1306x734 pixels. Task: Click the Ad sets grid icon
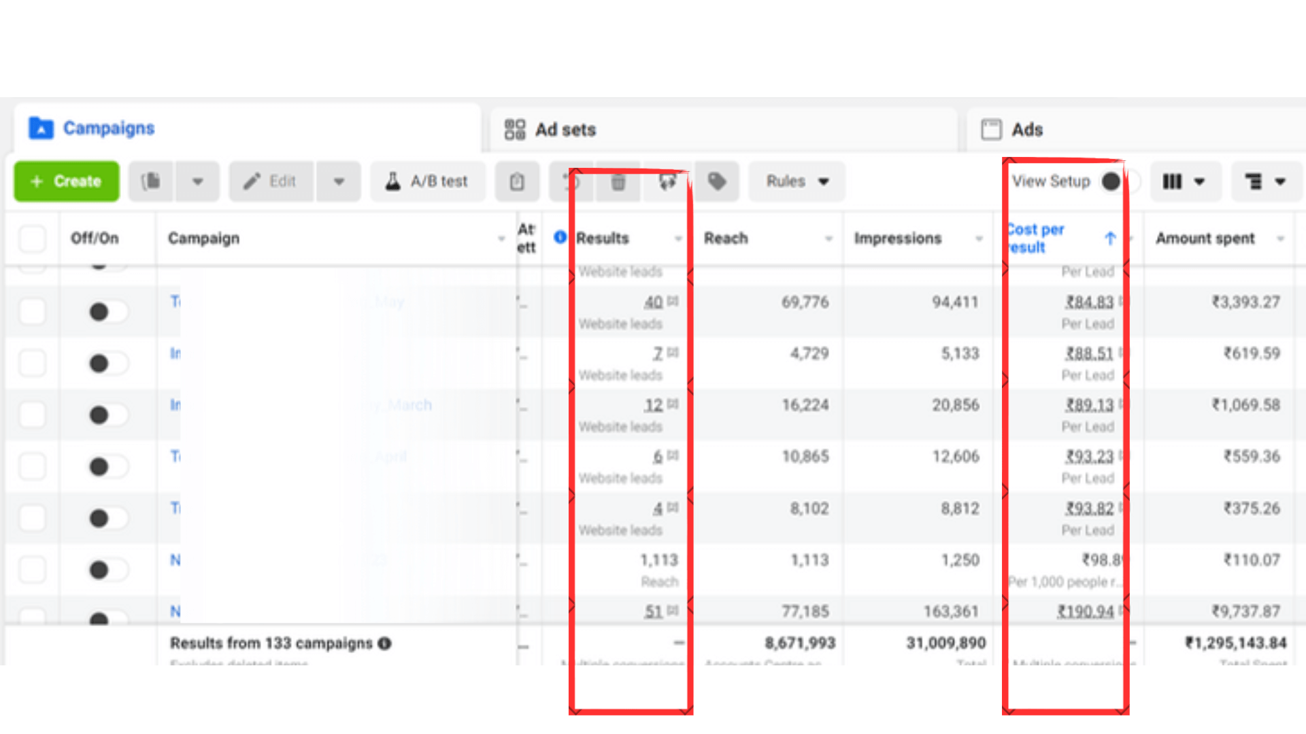515,129
